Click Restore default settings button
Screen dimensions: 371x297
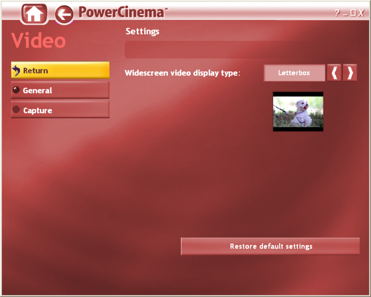coord(270,246)
